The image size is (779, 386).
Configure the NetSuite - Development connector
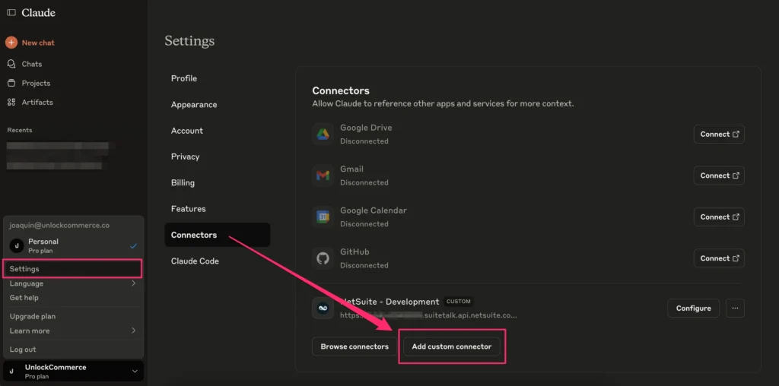tap(693, 308)
